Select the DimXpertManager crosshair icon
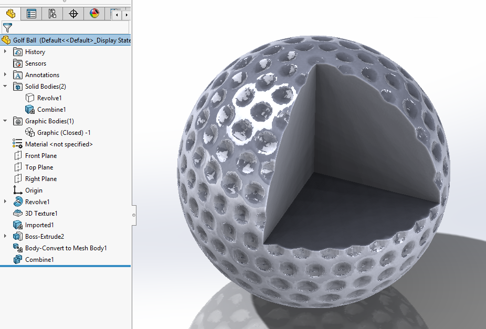Image resolution: width=486 pixels, height=329 pixels. pyautogui.click(x=73, y=14)
